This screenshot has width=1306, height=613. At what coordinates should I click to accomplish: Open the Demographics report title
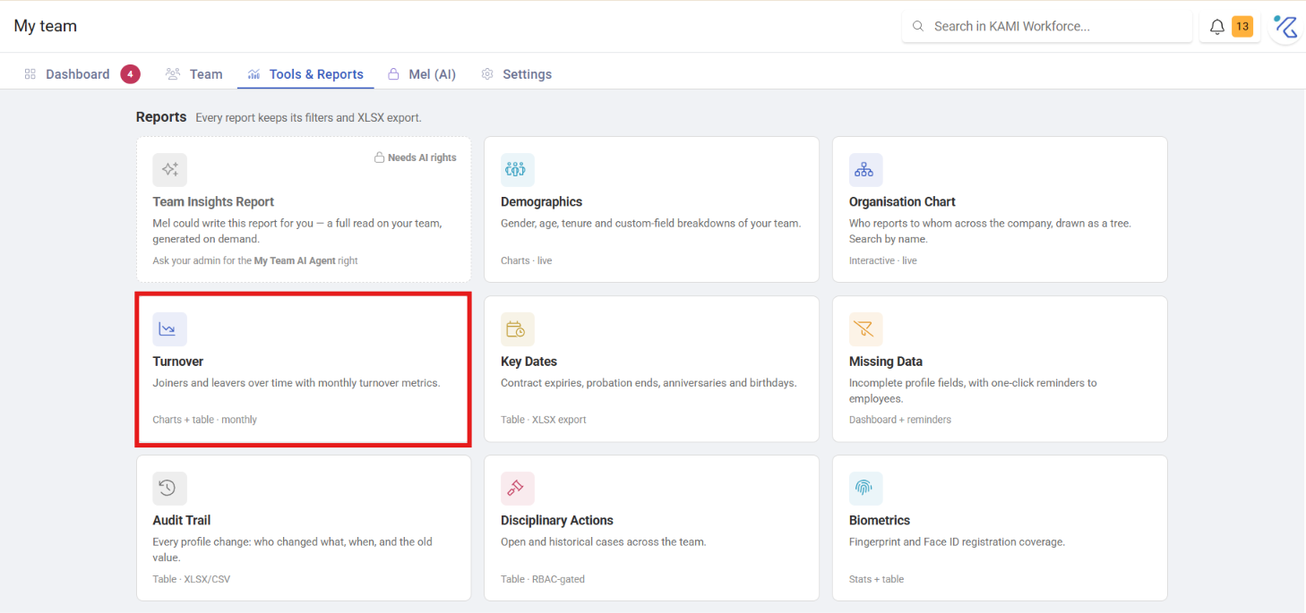[x=541, y=202]
